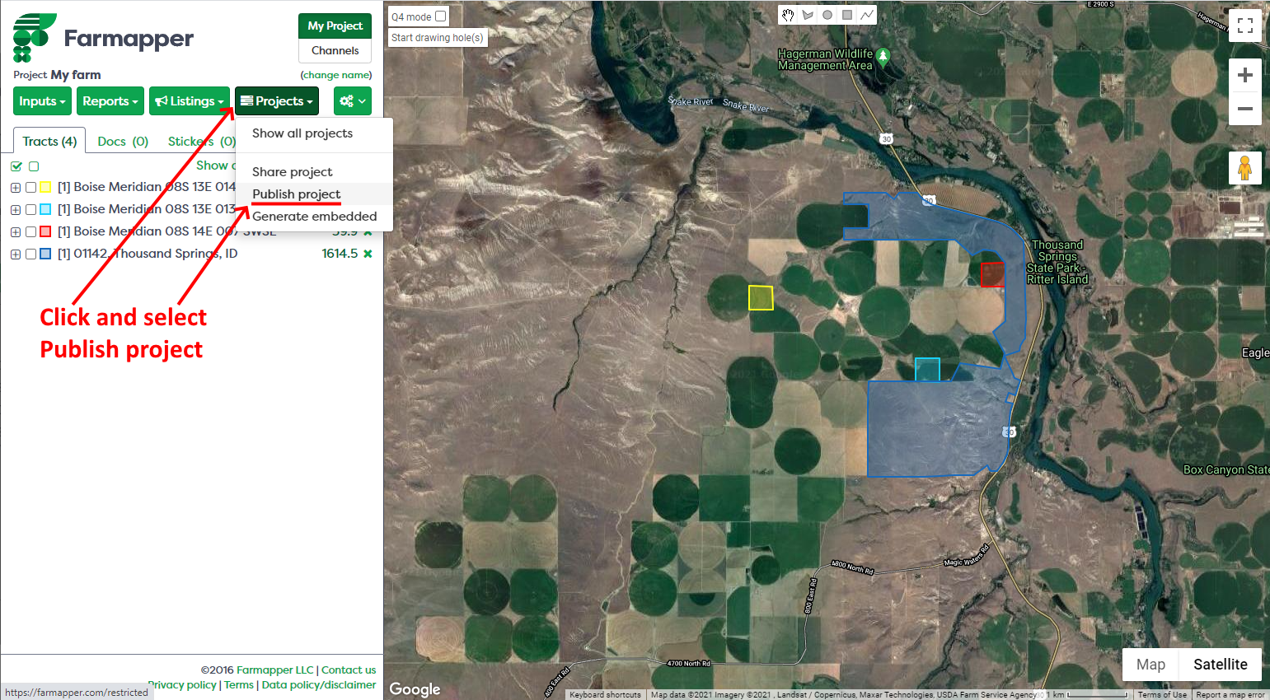Click the change name link
This screenshot has height=700, width=1270.
(336, 75)
